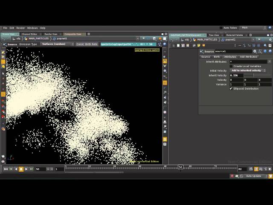Click the Source operator icon in toolbar
273x205 pixels.
pos(5,44)
